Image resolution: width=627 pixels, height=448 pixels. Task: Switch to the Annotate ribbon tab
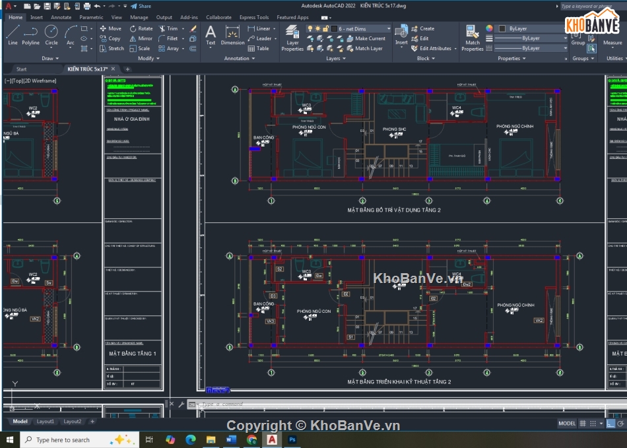pos(61,17)
